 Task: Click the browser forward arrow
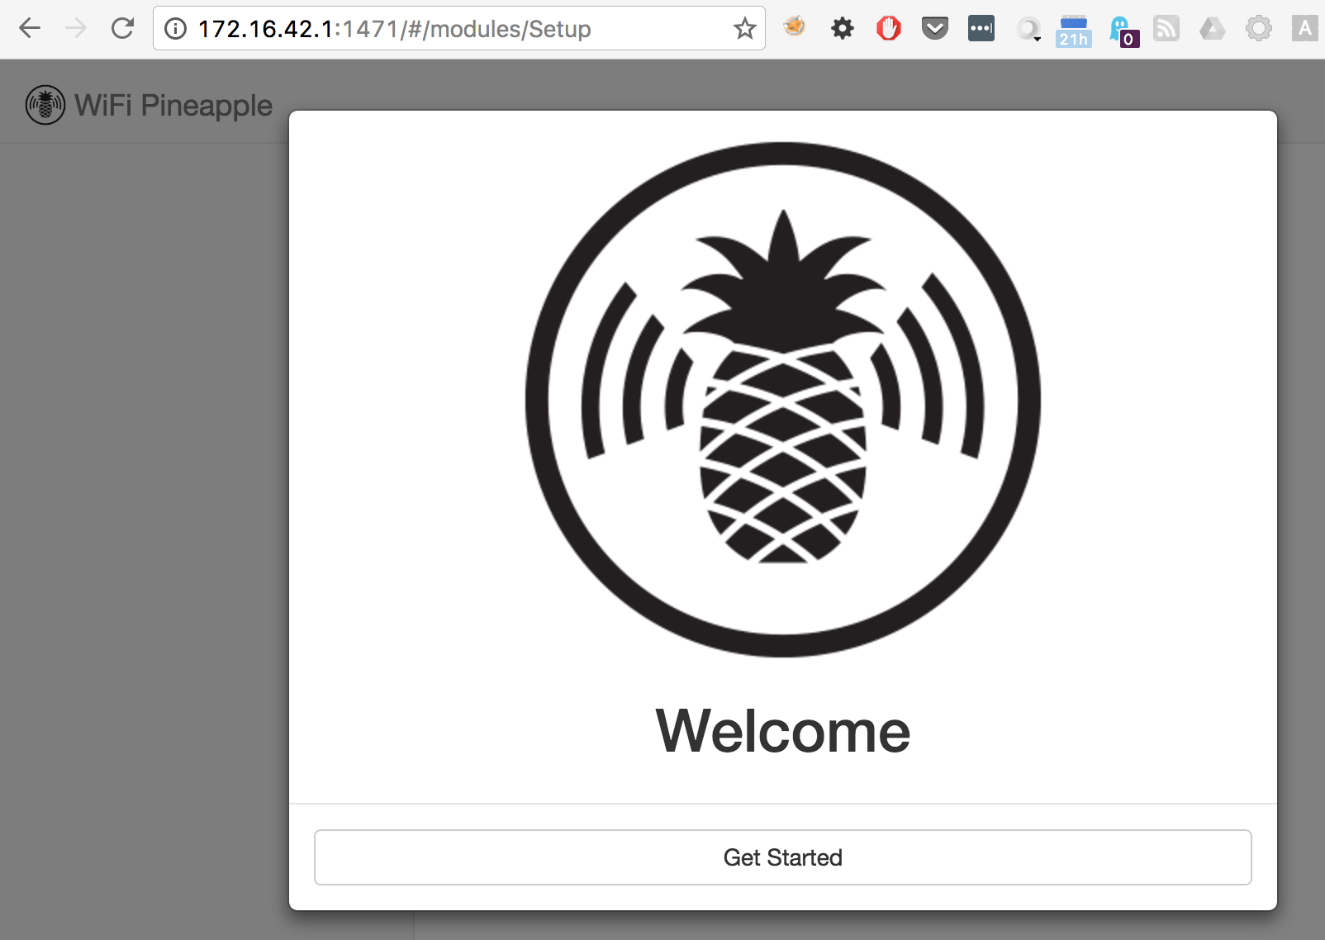pos(76,29)
